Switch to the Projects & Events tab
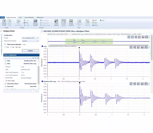The image size is (153, 133). [11, 17]
